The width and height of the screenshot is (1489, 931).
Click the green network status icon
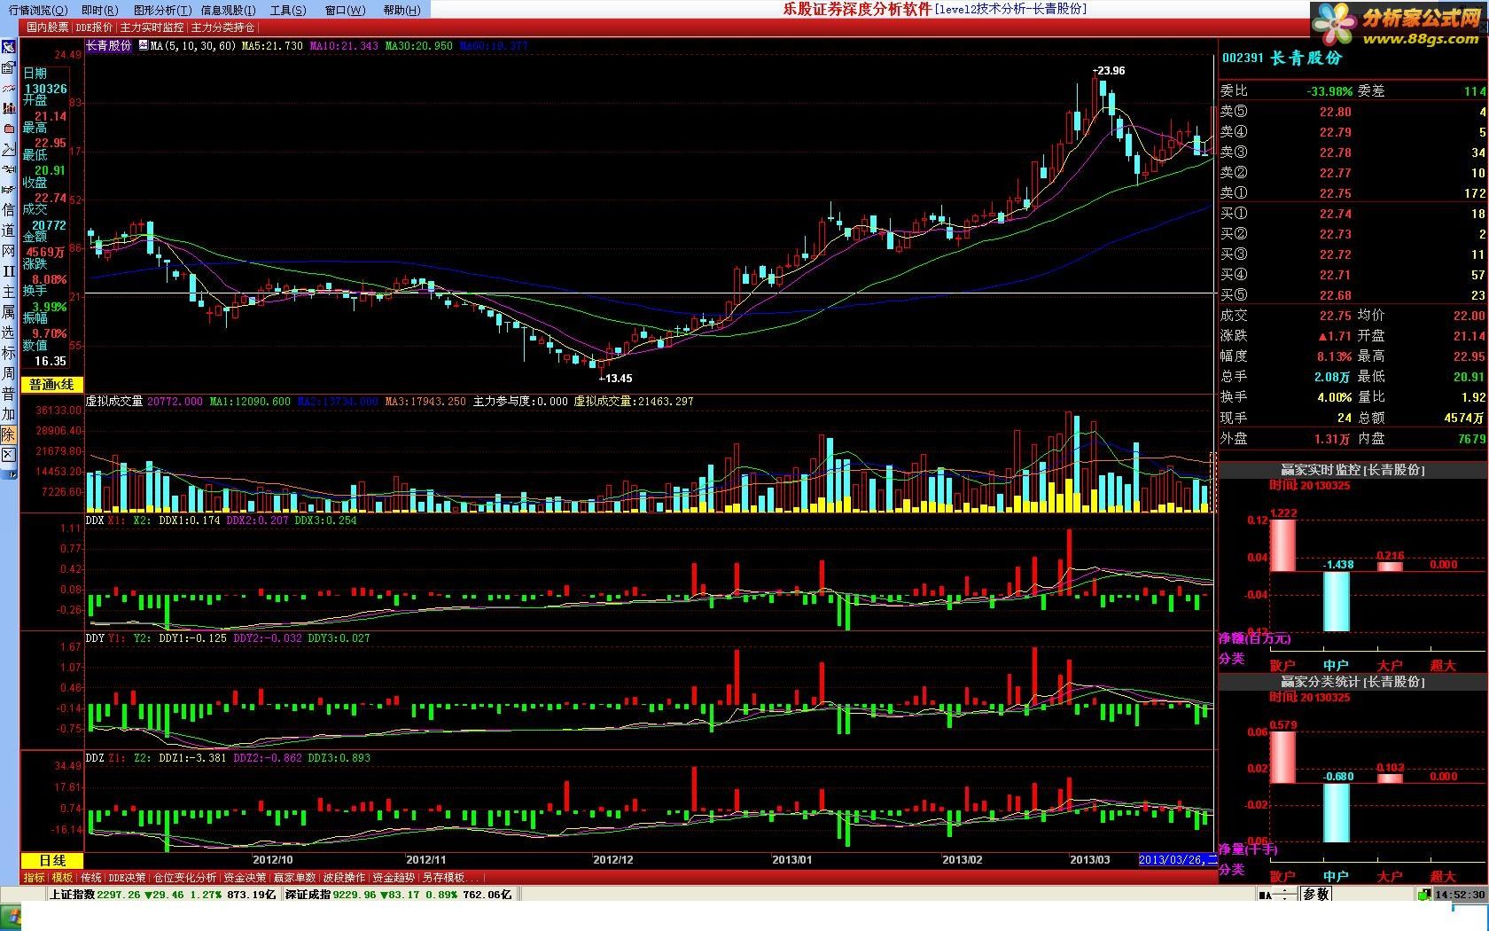click(x=1424, y=895)
